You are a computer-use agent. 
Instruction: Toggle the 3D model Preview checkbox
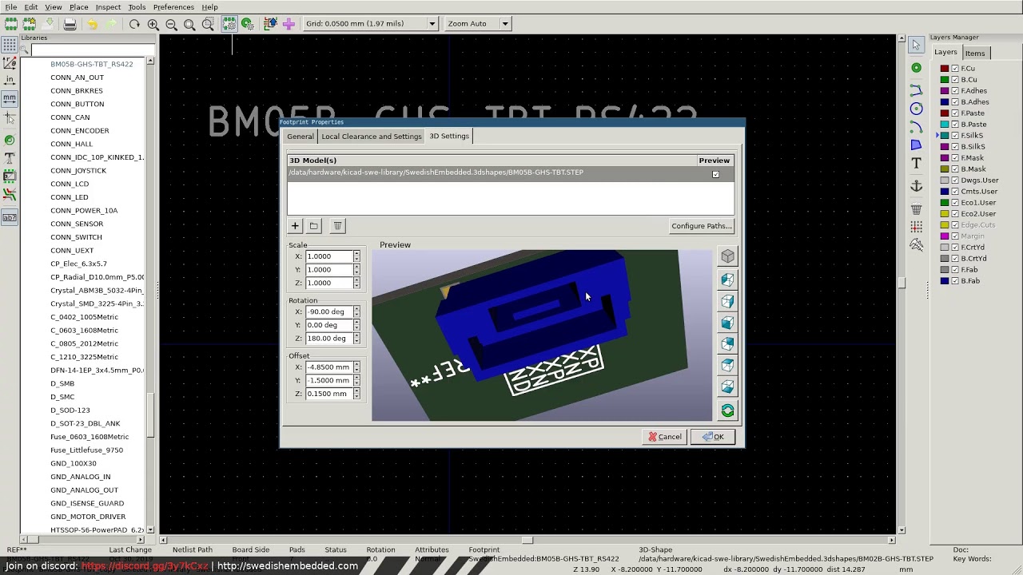pyautogui.click(x=715, y=174)
